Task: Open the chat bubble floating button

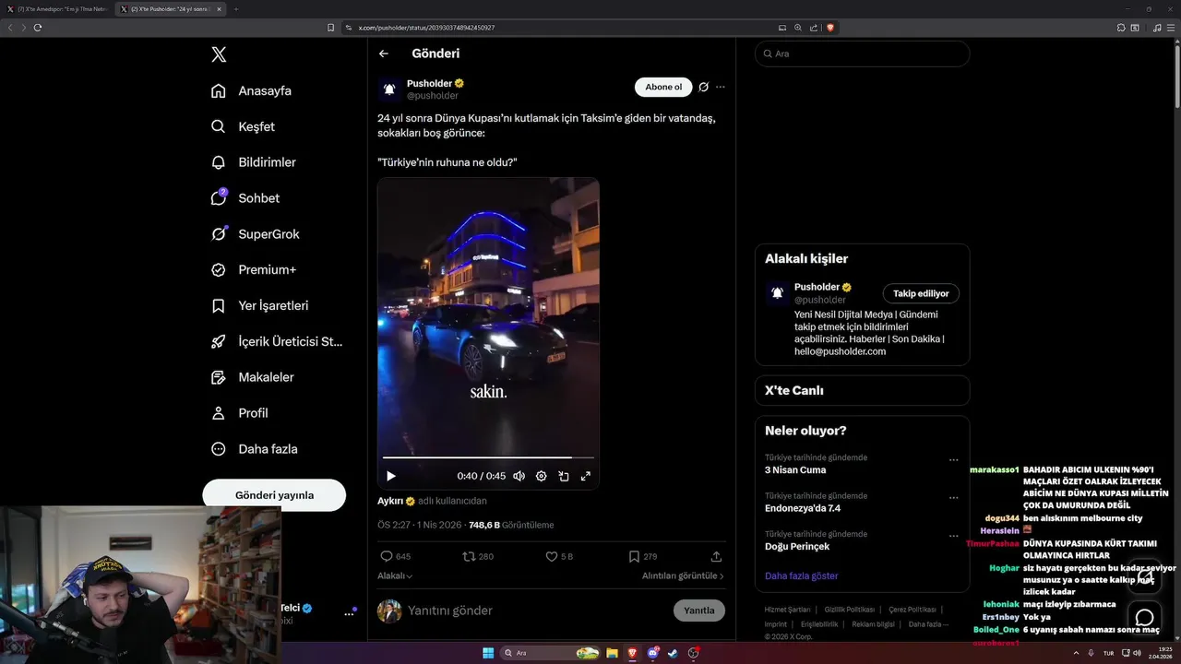Action: coord(1145,617)
